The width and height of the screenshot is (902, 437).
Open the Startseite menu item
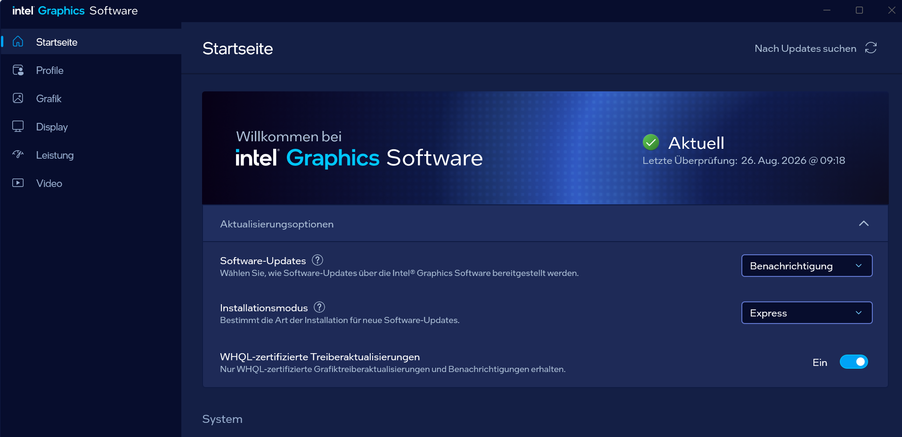click(x=91, y=41)
